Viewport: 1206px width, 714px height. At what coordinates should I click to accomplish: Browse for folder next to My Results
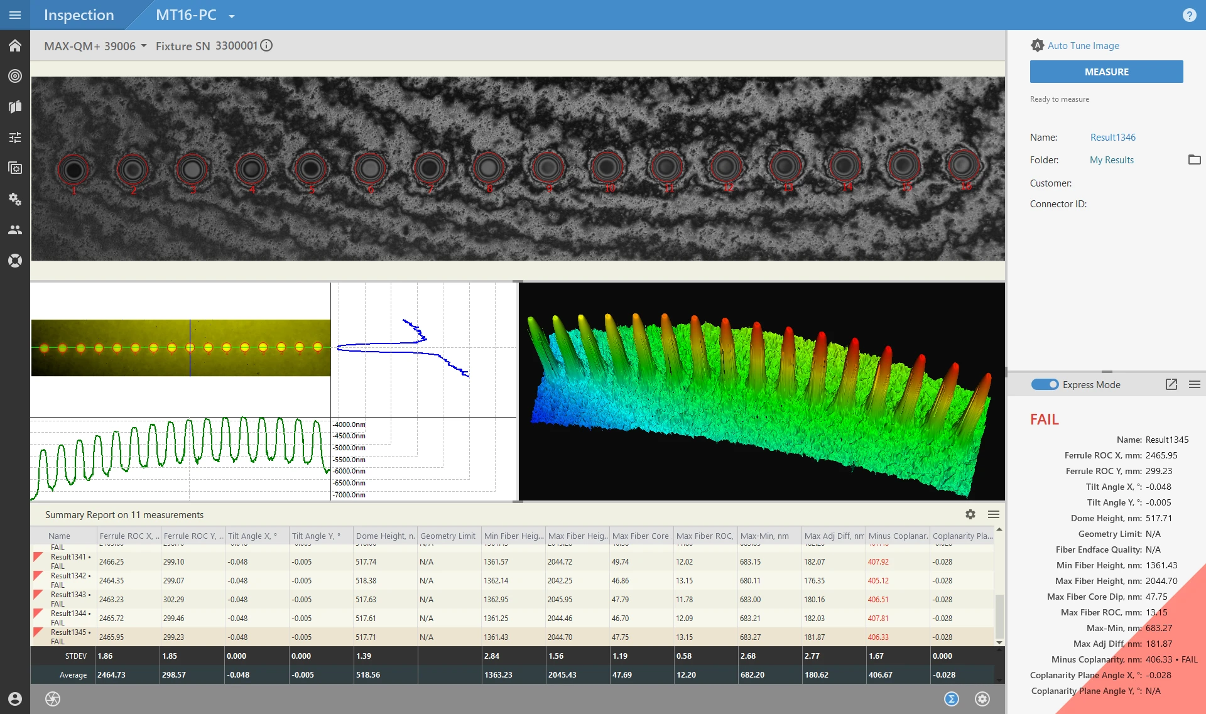coord(1194,160)
